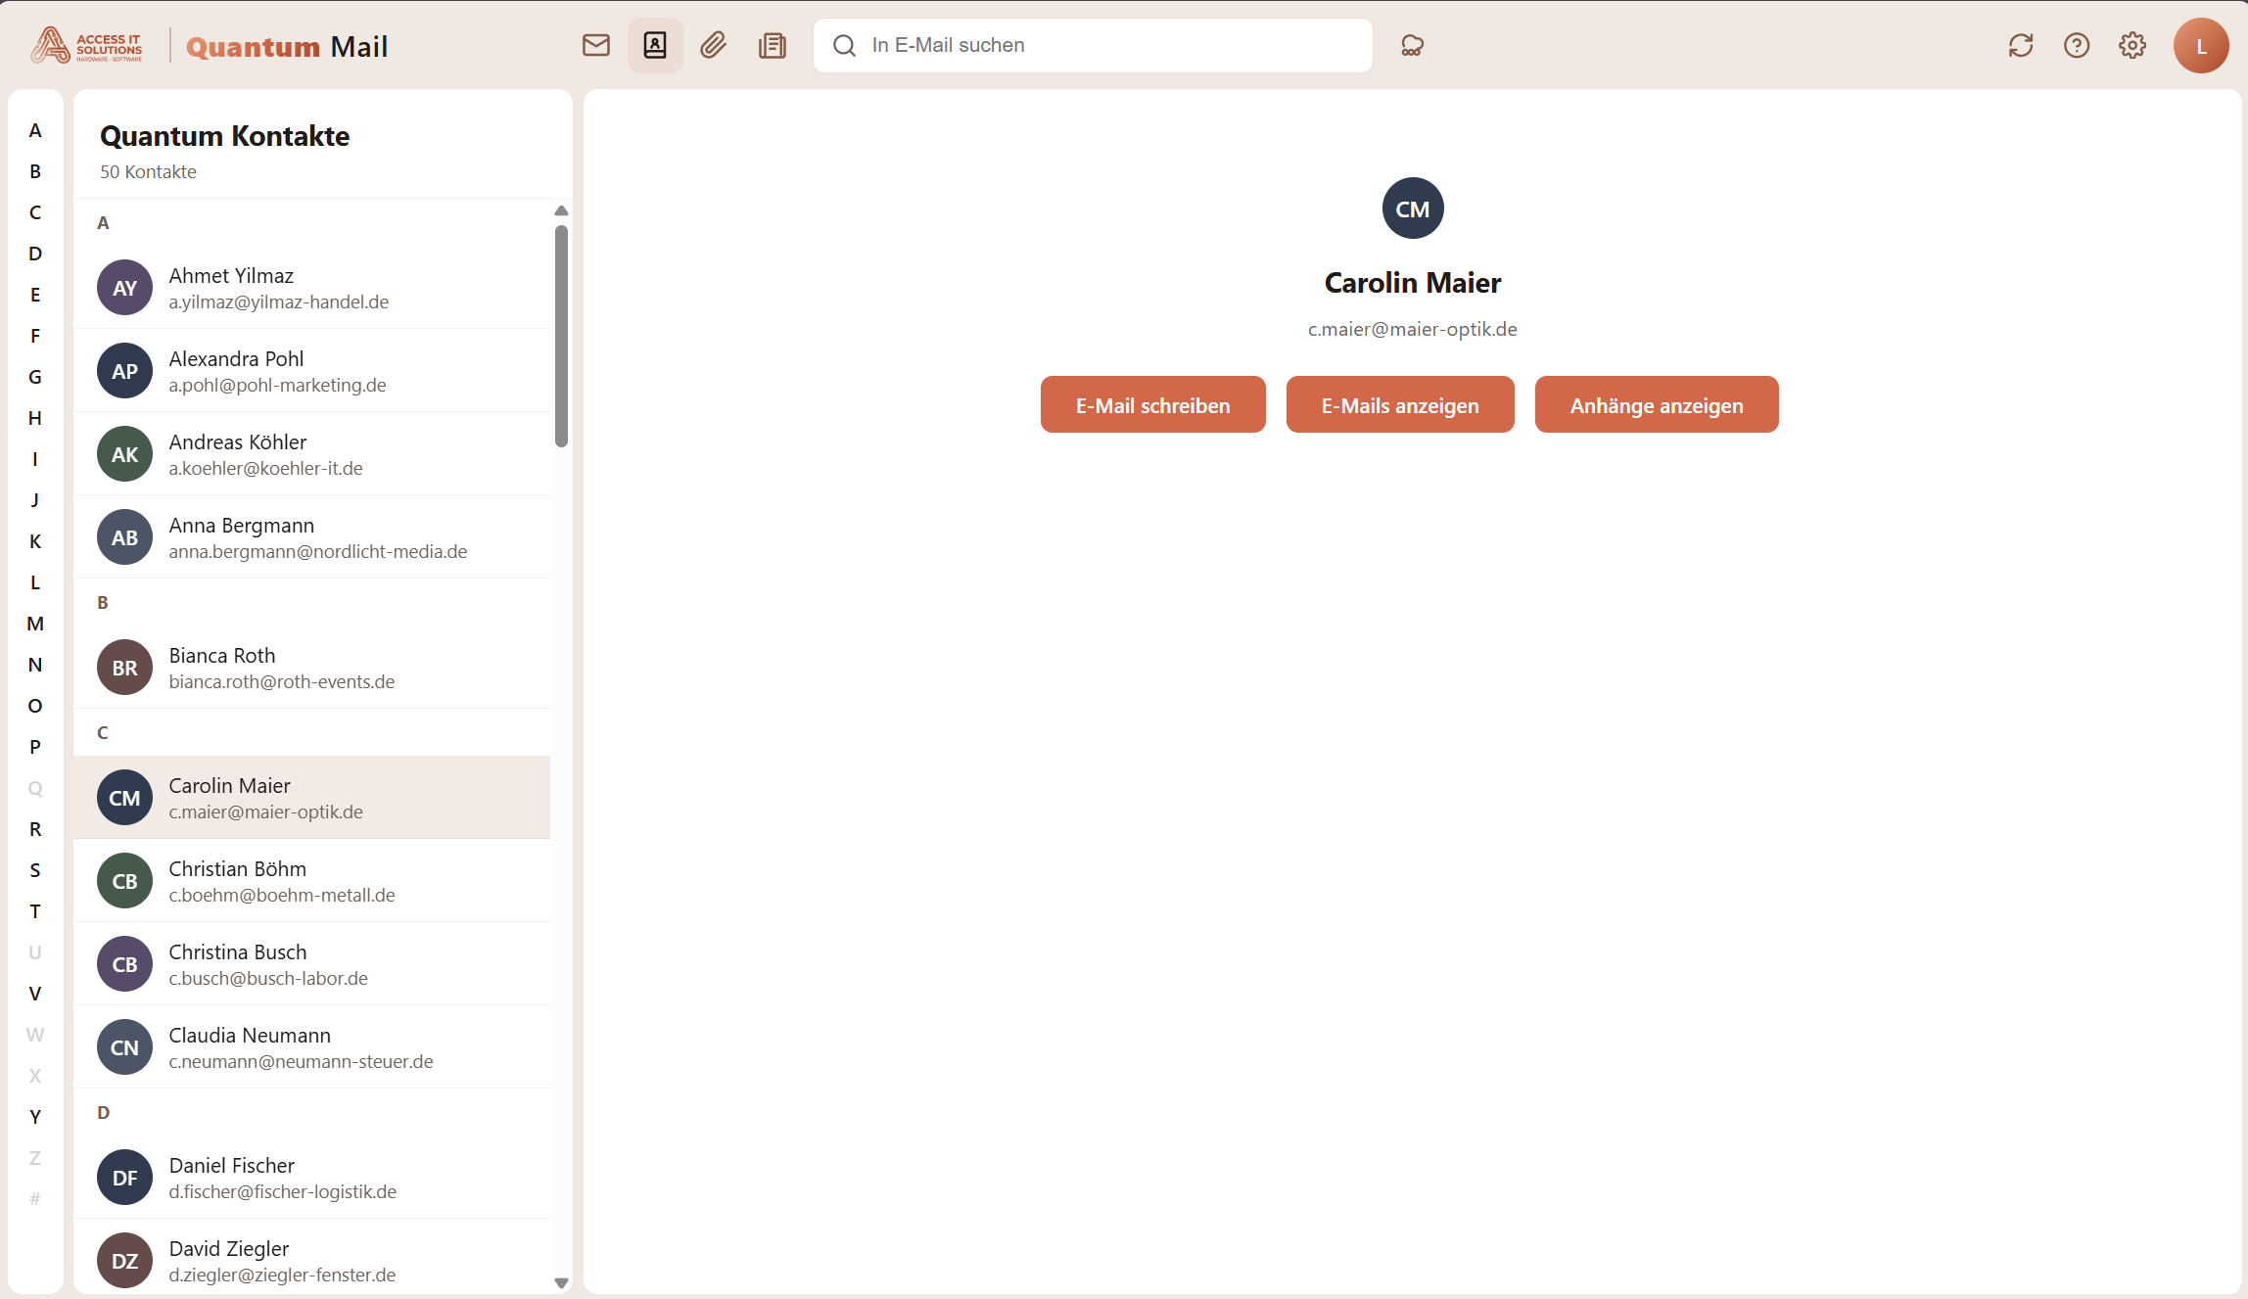This screenshot has width=2248, height=1299.
Task: Jump to letter F in alphabet index
Action: tap(35, 336)
